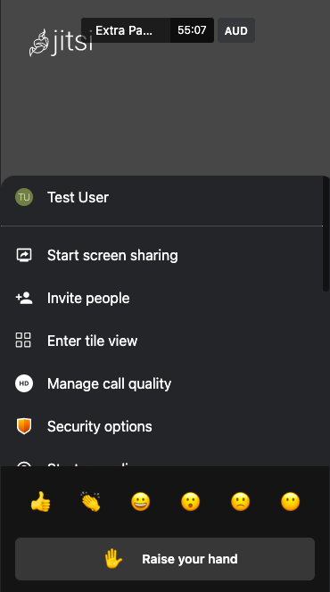
Task: Send the grinning face reaction
Action: click(140, 502)
